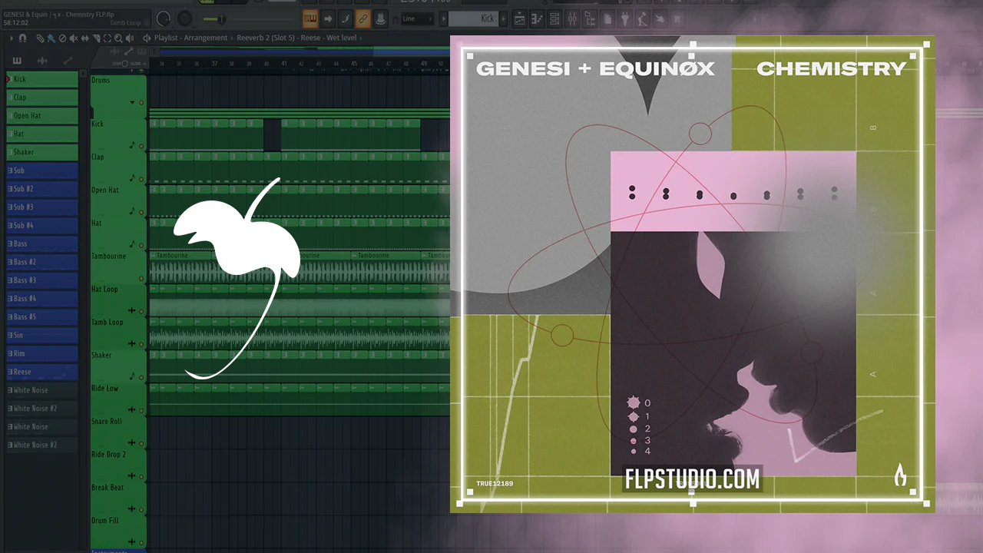Select the Zoom magnifier tool
983x553 pixels.
click(117, 38)
